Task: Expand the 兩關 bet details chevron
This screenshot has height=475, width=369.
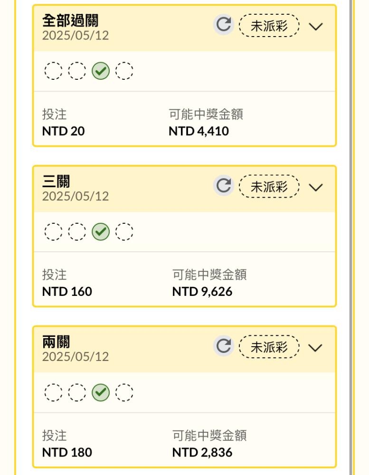Action: tap(315, 347)
